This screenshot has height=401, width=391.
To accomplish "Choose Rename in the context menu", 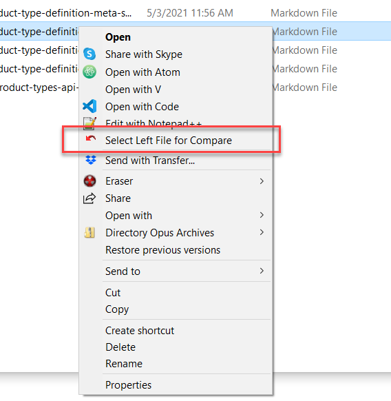I will [124, 363].
